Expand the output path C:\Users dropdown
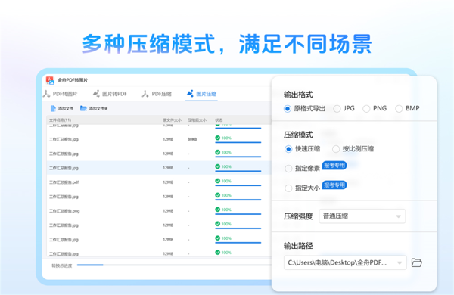The width and height of the screenshot is (454, 295). tap(345, 262)
